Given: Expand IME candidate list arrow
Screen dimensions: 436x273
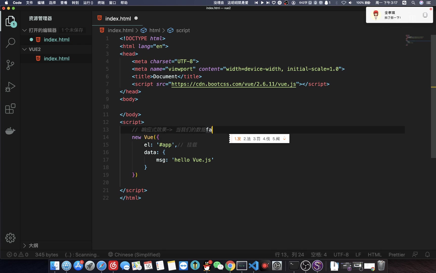Looking at the screenshot, I should coord(284,139).
